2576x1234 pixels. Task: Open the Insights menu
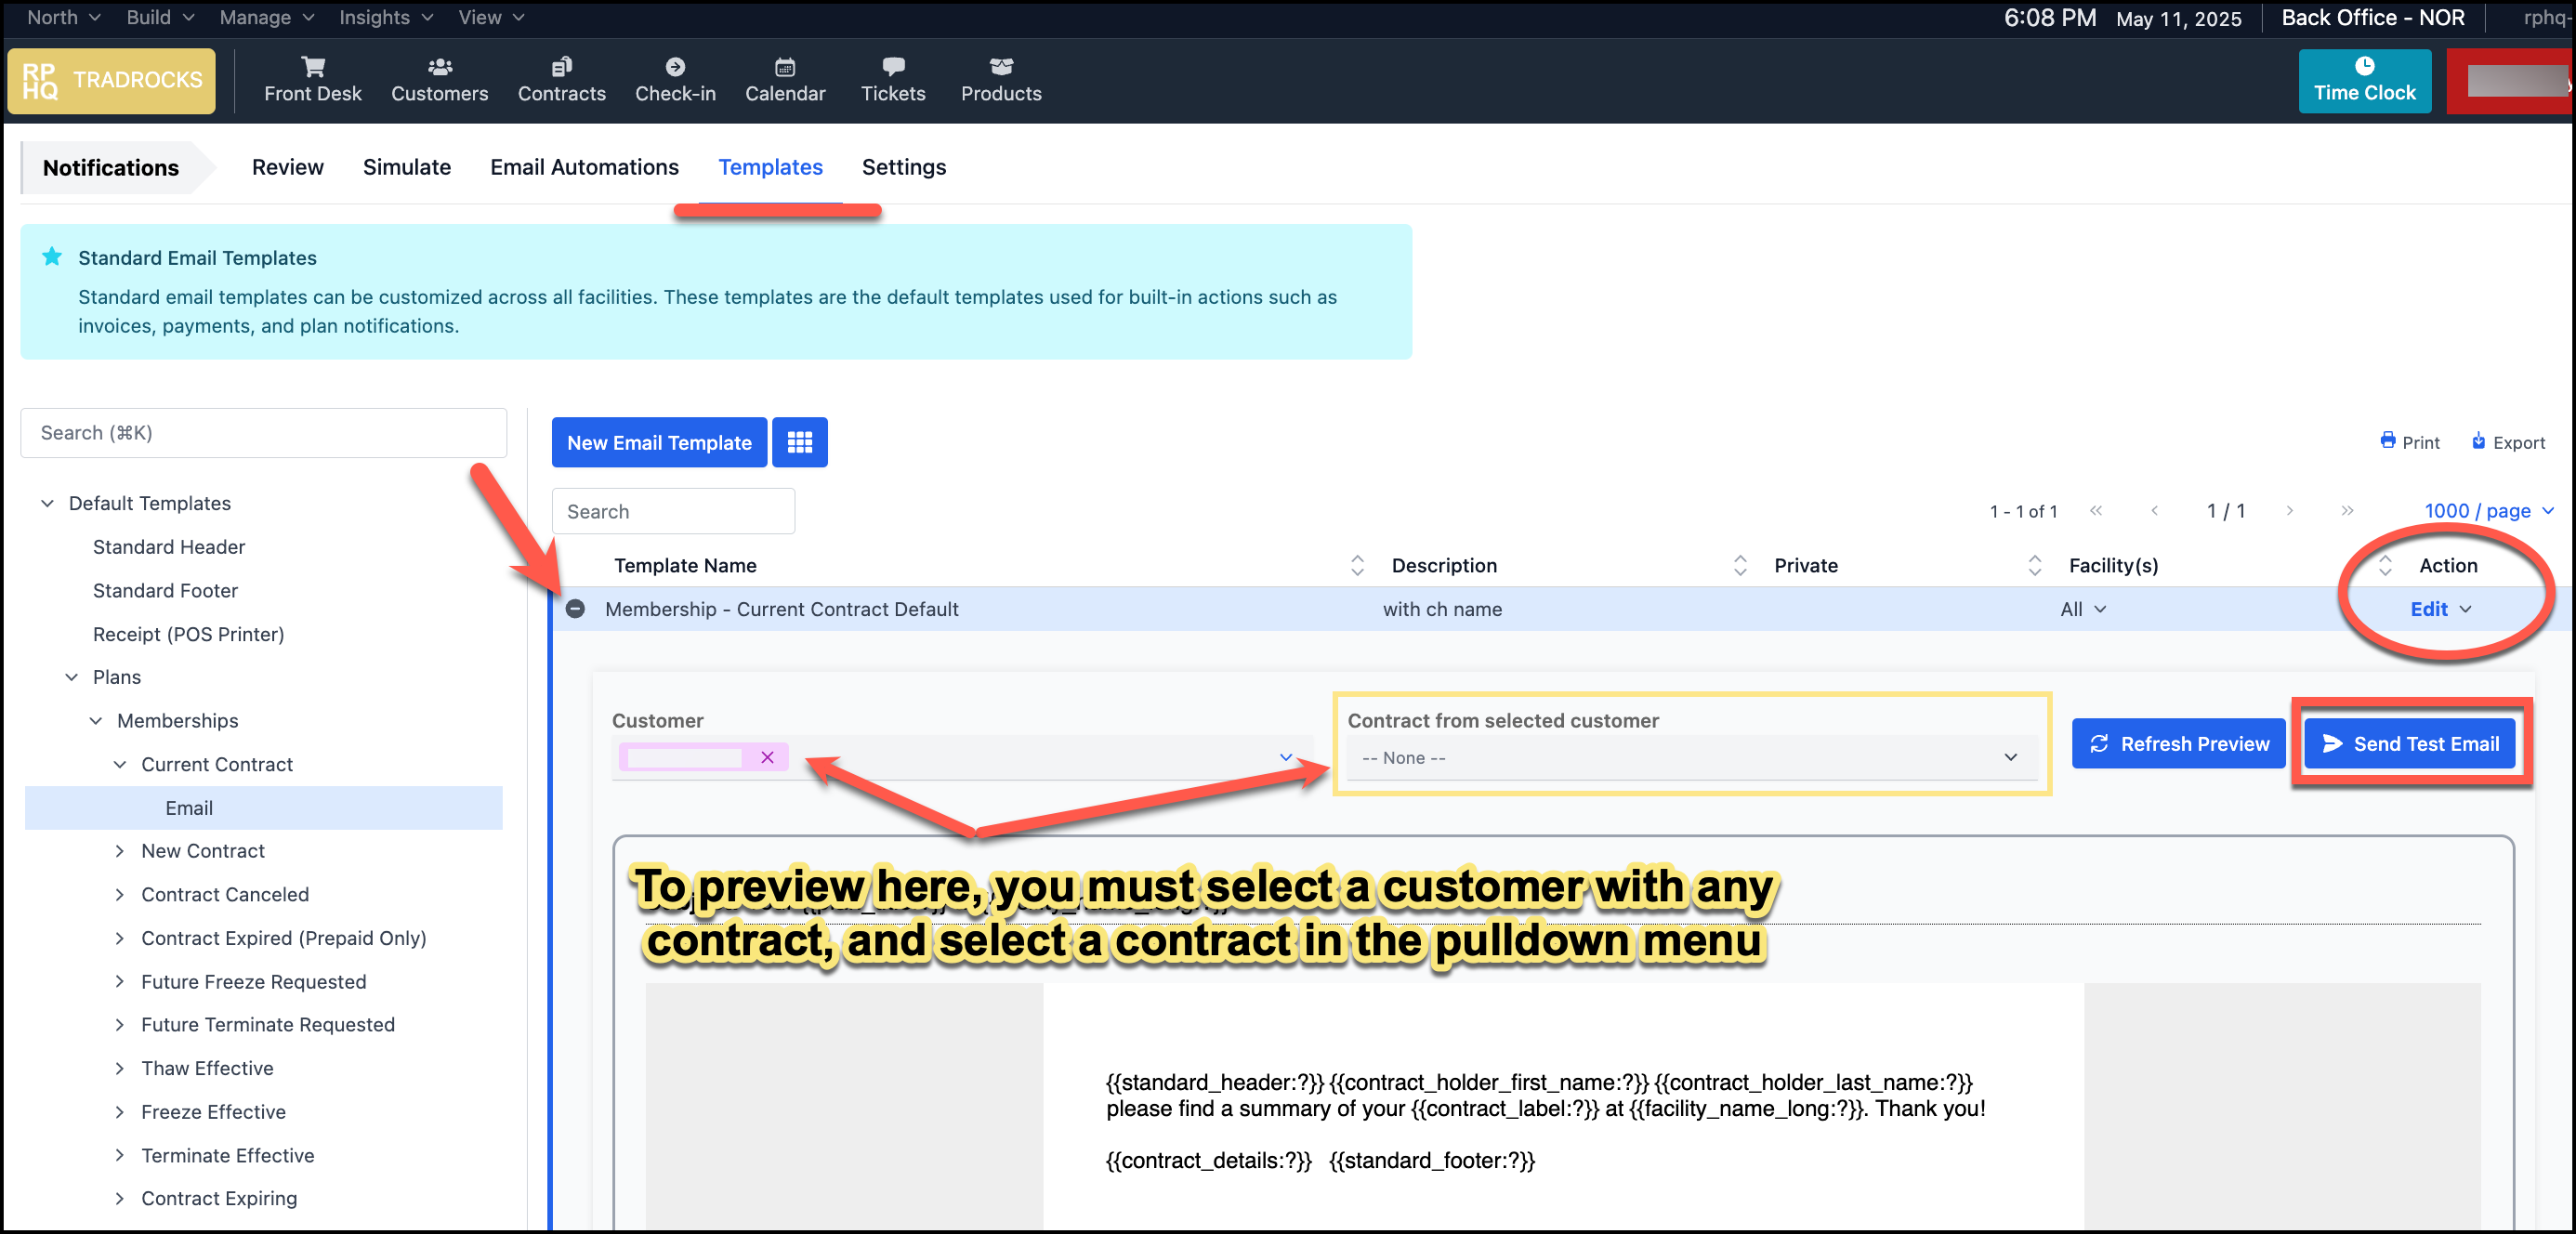click(386, 17)
